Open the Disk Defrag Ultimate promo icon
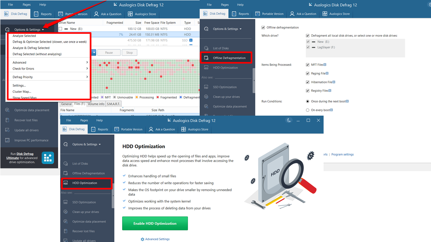Screen dimensions: 431x242 (x=48, y=158)
